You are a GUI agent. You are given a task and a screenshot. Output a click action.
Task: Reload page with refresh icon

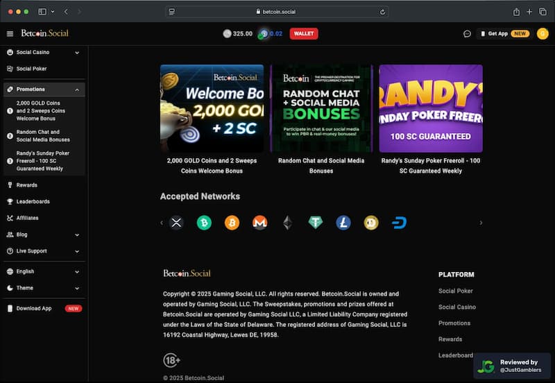(383, 12)
